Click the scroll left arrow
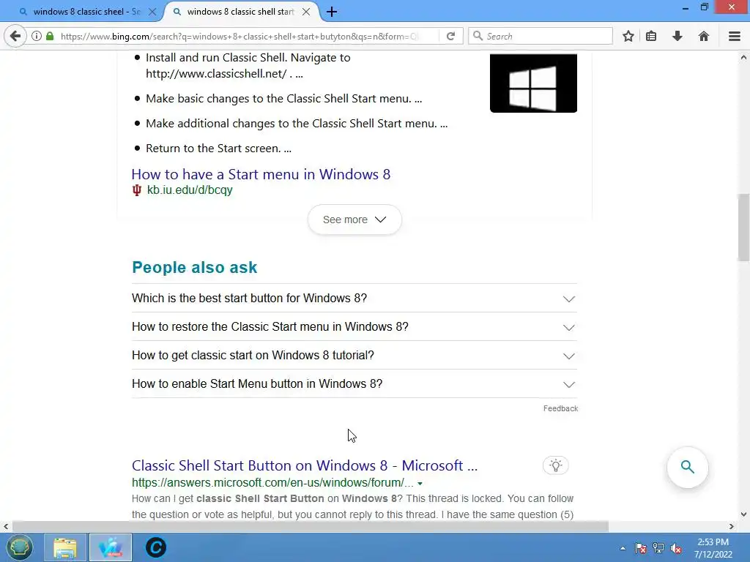Screen dimensions: 750x562 click(x=6, y=527)
